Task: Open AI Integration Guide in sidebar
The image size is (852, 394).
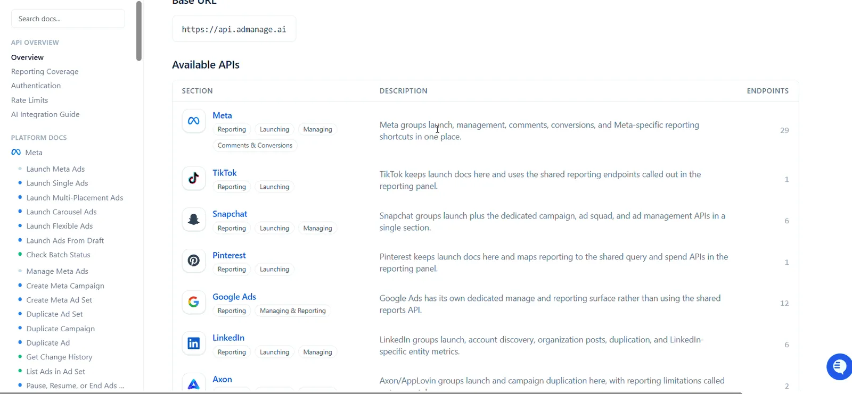Action: tap(45, 114)
